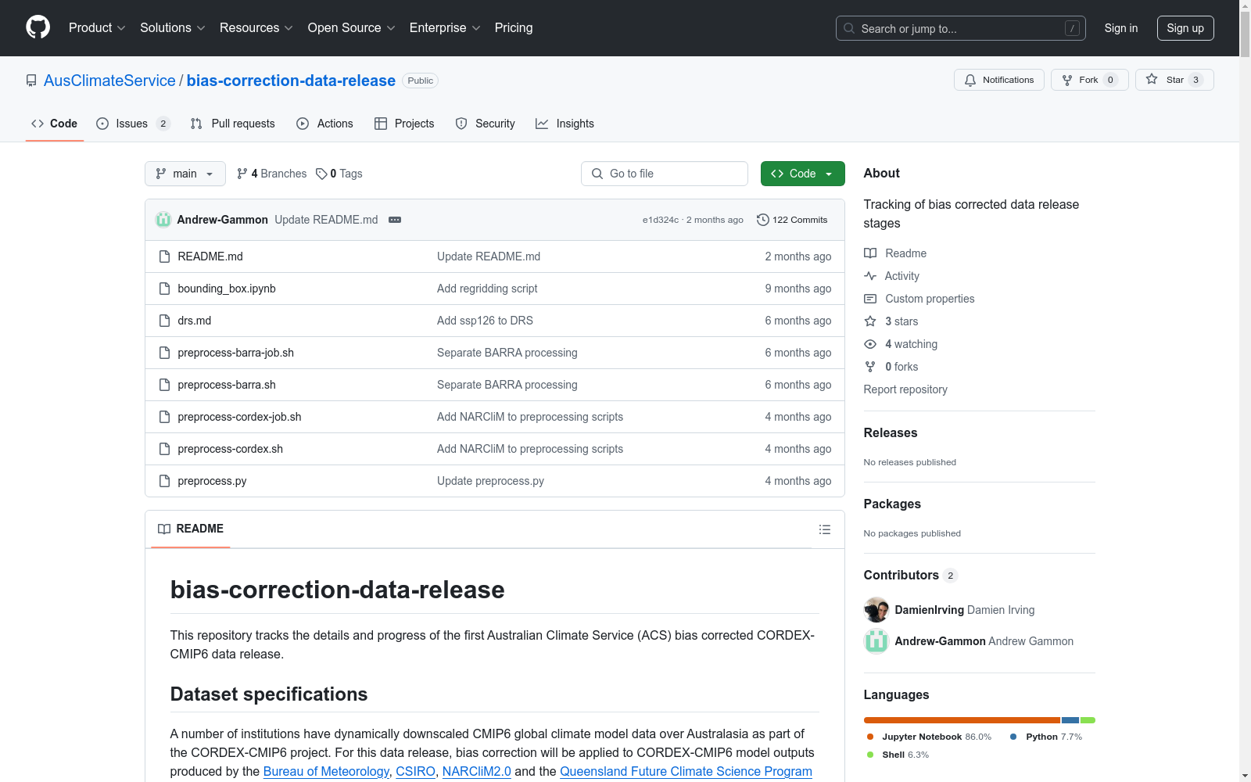Open the bias-correction-data-release repository link
Screen dimensions: 1251x782
[x=291, y=81]
